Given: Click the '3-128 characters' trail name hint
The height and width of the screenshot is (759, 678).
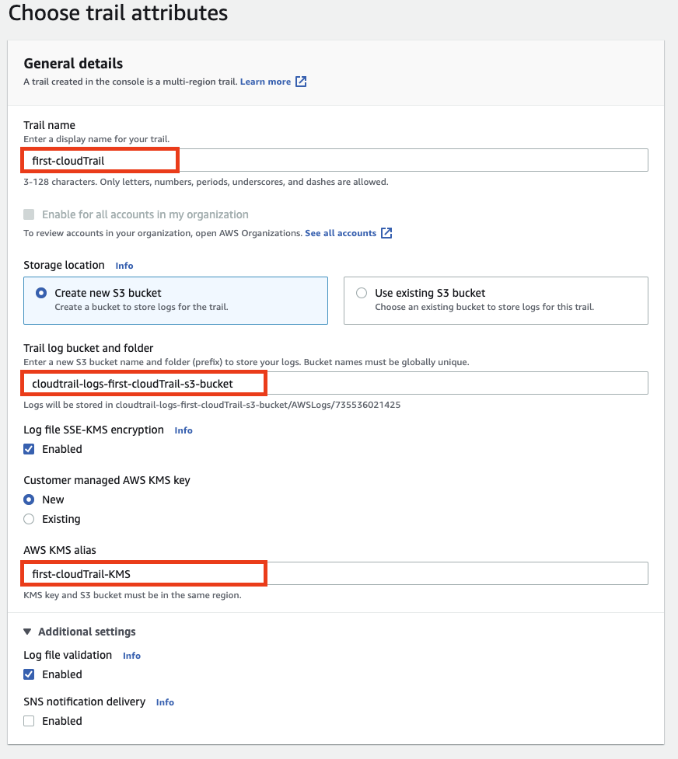Looking at the screenshot, I should [206, 182].
